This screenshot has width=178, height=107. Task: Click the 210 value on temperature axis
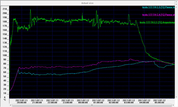point(5,9)
